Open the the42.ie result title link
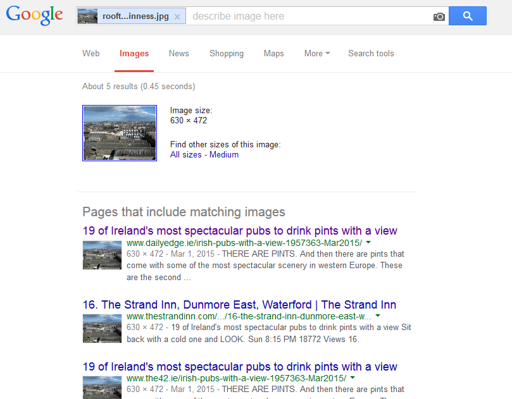The width and height of the screenshot is (512, 399). (240, 367)
